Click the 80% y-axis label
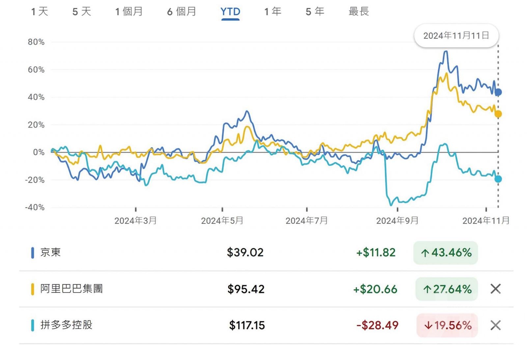527x345 pixels. point(36,42)
